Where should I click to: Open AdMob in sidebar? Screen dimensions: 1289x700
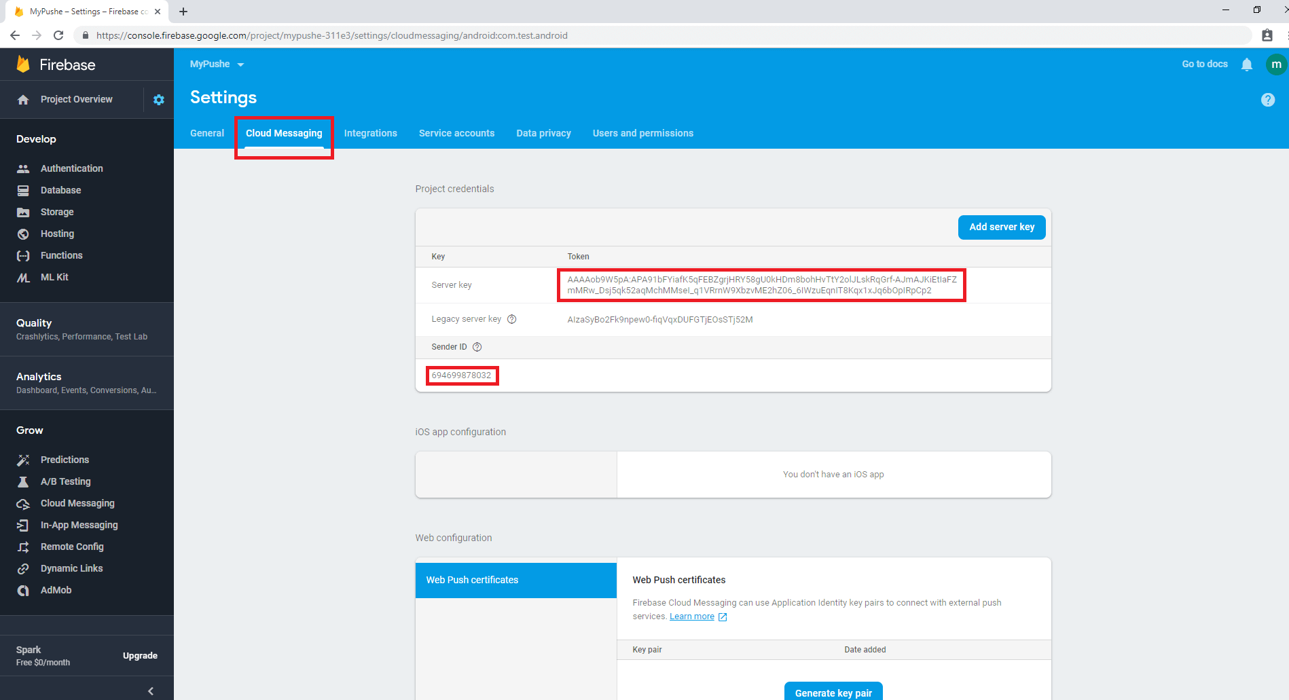tap(56, 590)
